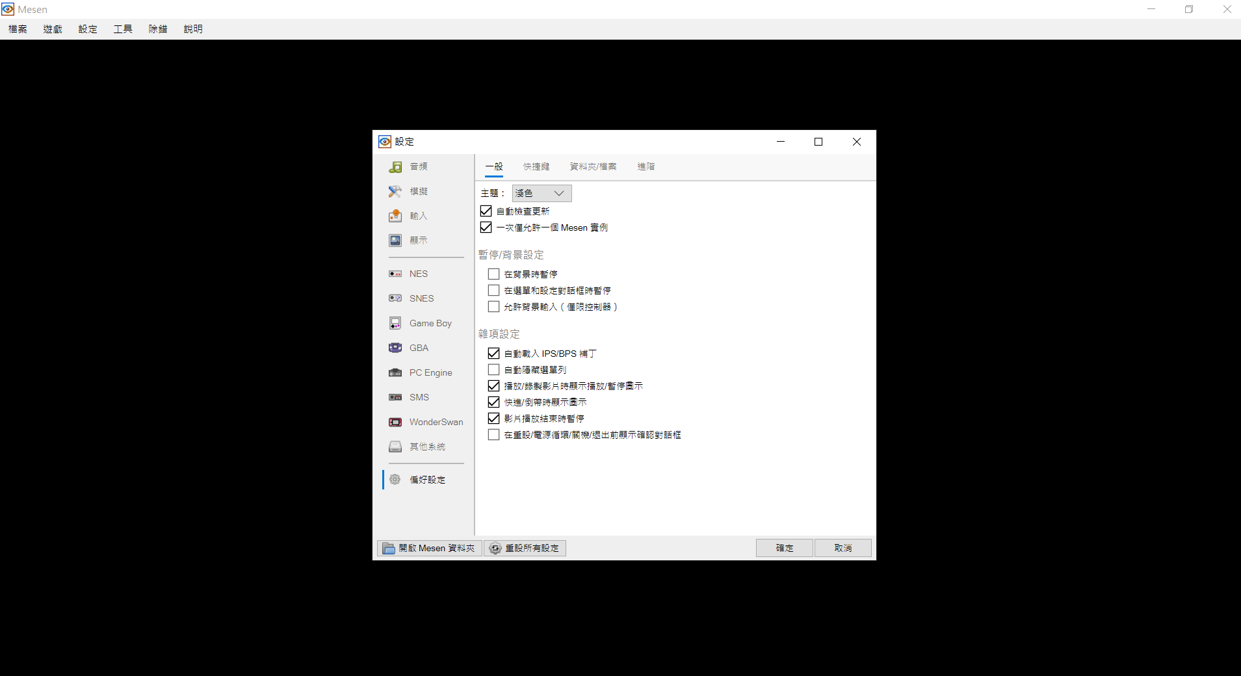Open the 設定 menu in menu bar

pos(88,29)
